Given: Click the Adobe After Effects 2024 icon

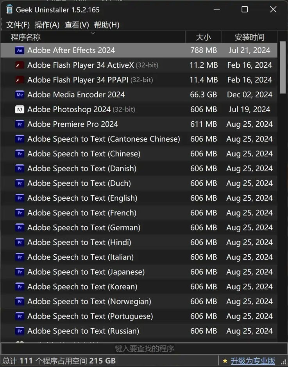Looking at the screenshot, I should coord(20,50).
